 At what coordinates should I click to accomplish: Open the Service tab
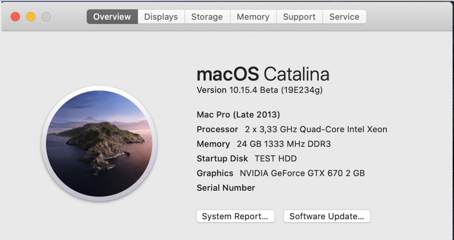tap(344, 17)
